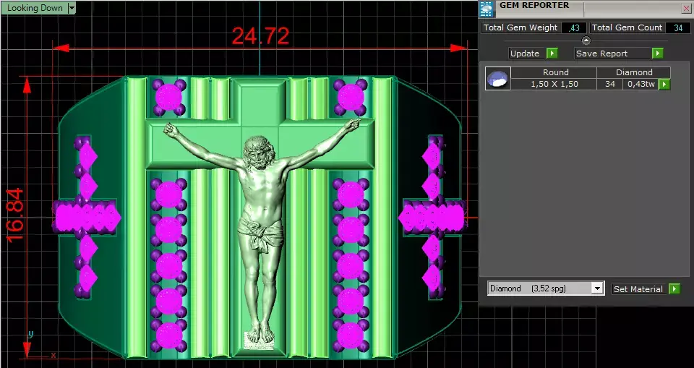Click the Diamond column header

634,72
